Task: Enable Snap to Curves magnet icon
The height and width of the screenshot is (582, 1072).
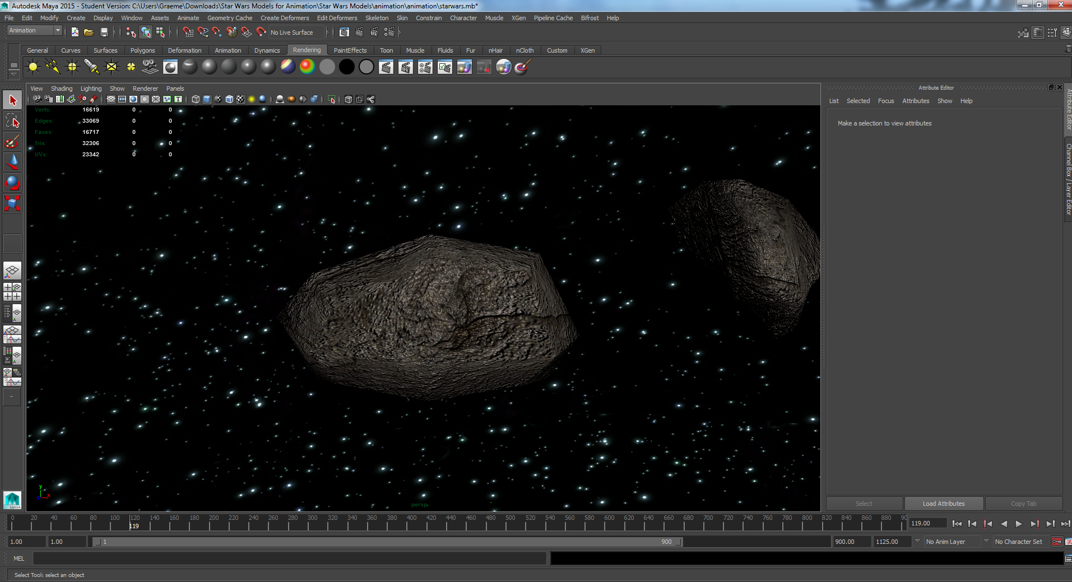Action: [x=203, y=32]
